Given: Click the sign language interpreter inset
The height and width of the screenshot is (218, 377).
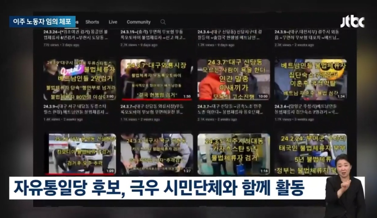Looking at the screenshot, I should click(344, 186).
